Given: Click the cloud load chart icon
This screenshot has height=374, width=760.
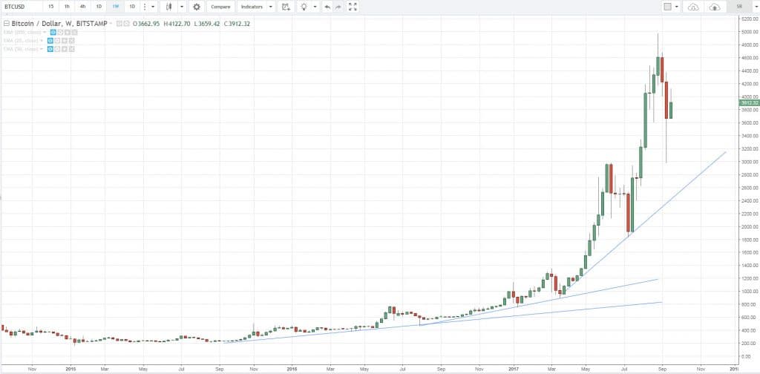Looking at the screenshot, I should [x=693, y=7].
